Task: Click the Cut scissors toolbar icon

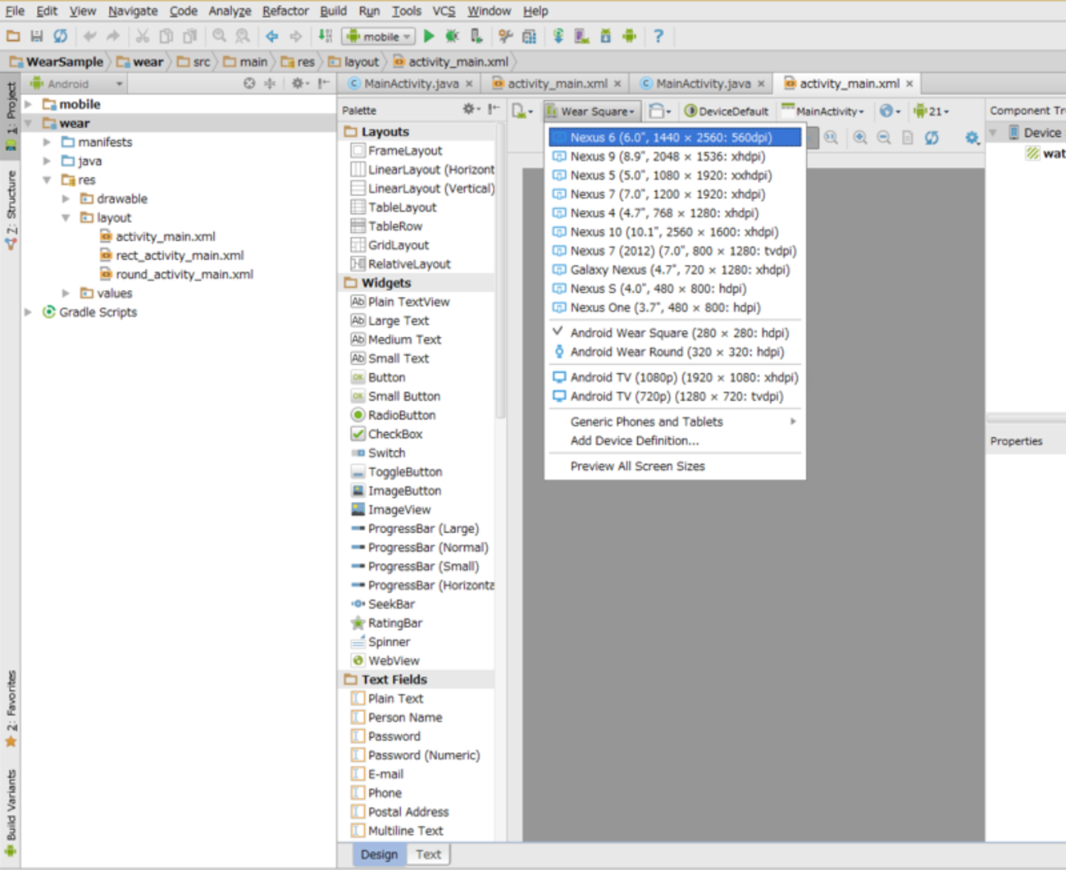Action: tap(143, 36)
